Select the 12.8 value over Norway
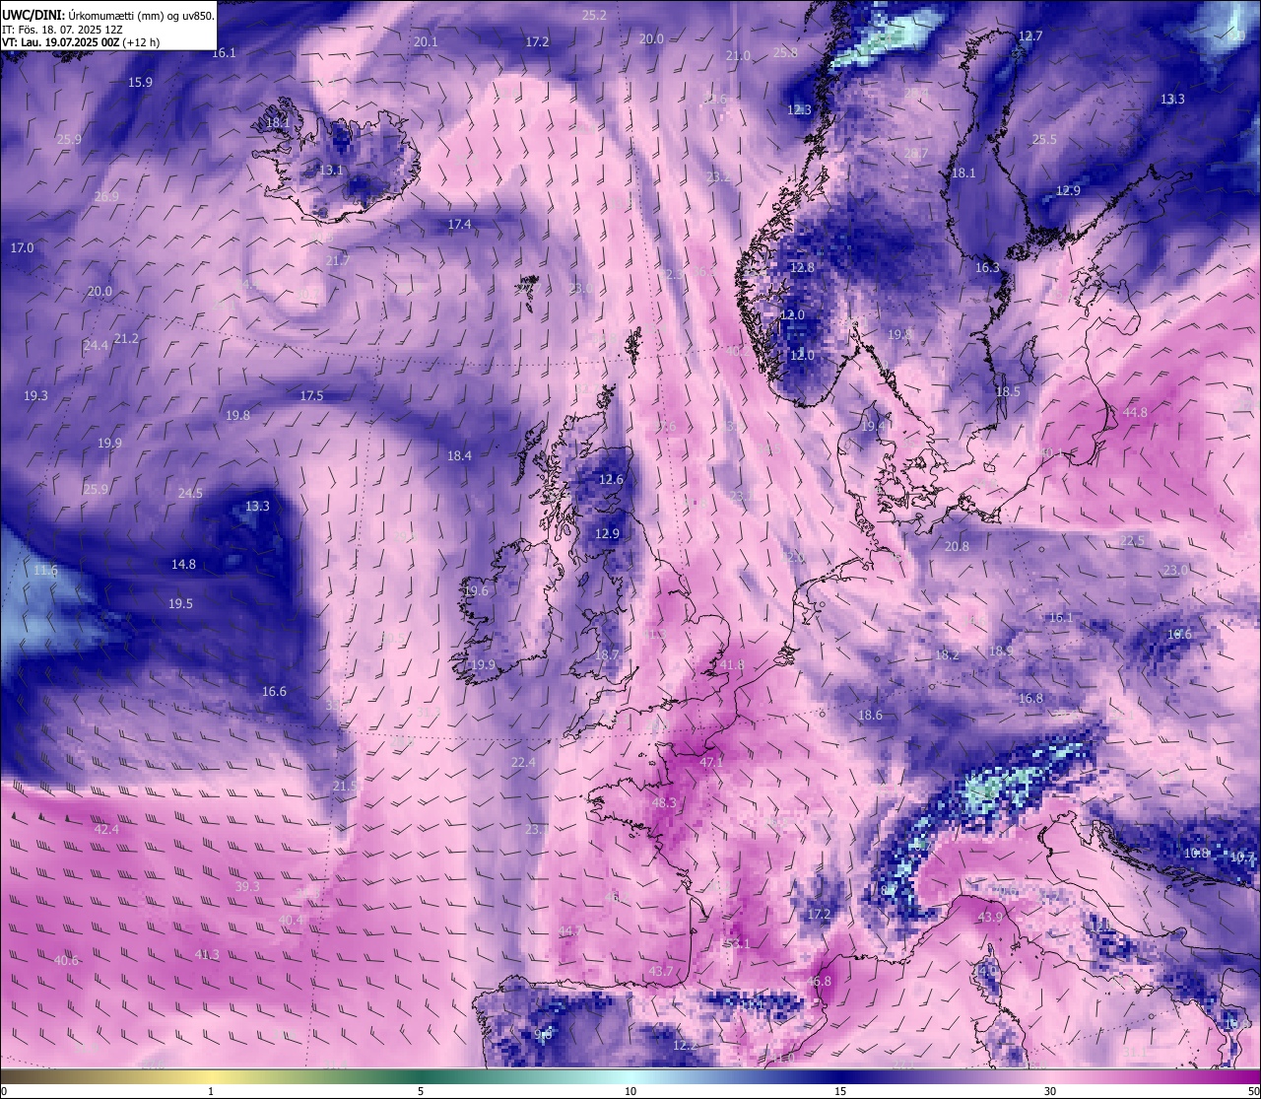1261x1099 pixels. coord(802,268)
